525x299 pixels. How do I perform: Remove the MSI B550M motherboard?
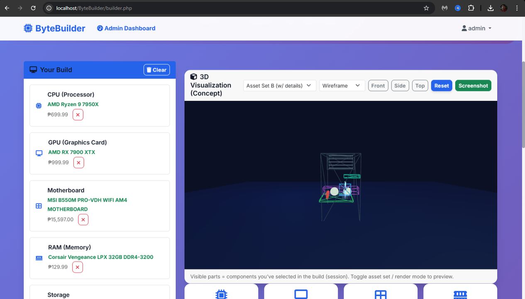click(x=83, y=220)
